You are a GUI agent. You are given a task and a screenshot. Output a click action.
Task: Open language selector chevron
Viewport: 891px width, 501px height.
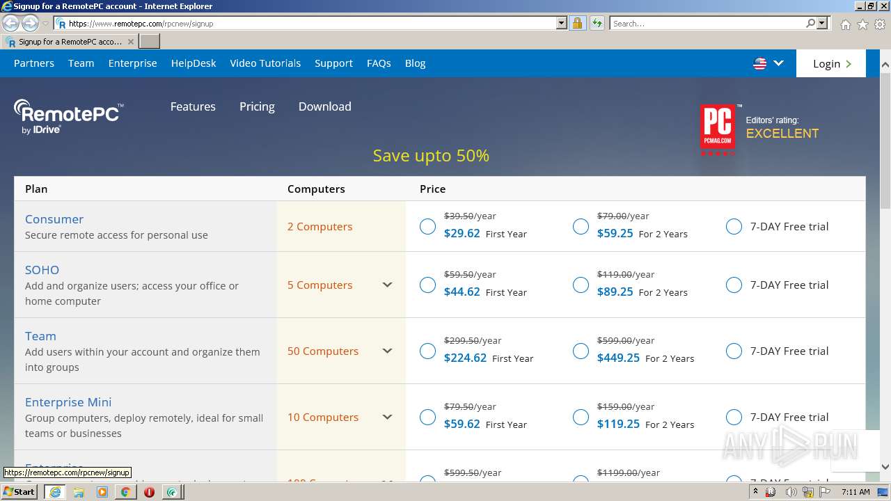[x=778, y=63]
